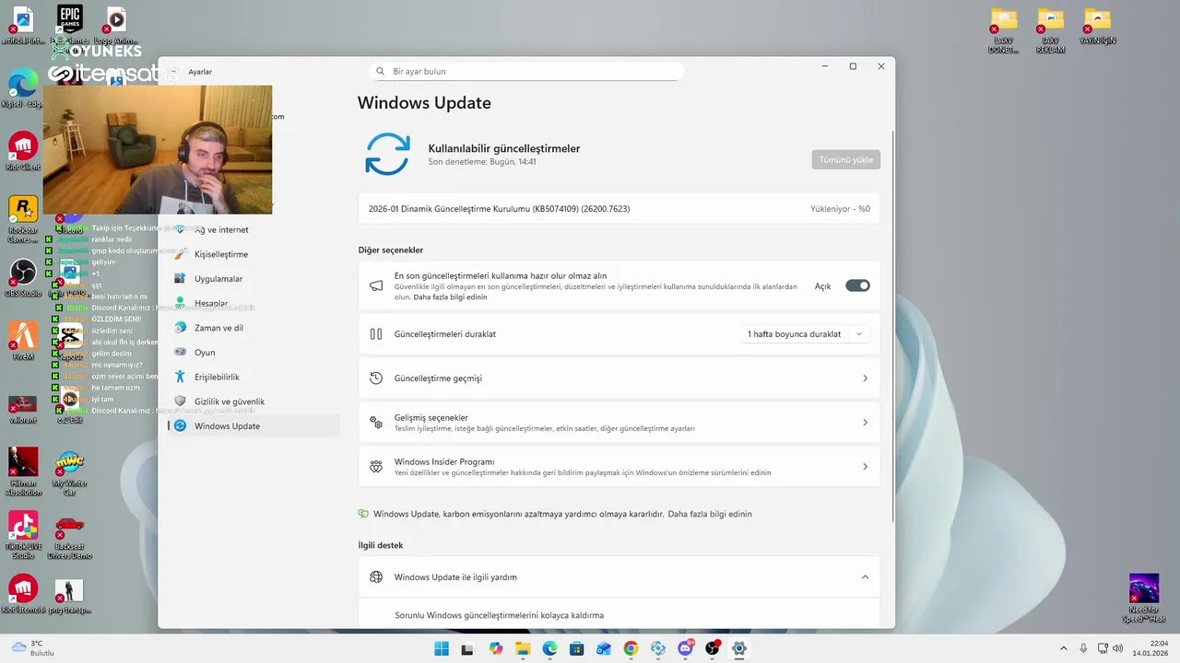The width and height of the screenshot is (1180, 663).
Task: Open Discord from the taskbar
Action: pyautogui.click(x=685, y=648)
